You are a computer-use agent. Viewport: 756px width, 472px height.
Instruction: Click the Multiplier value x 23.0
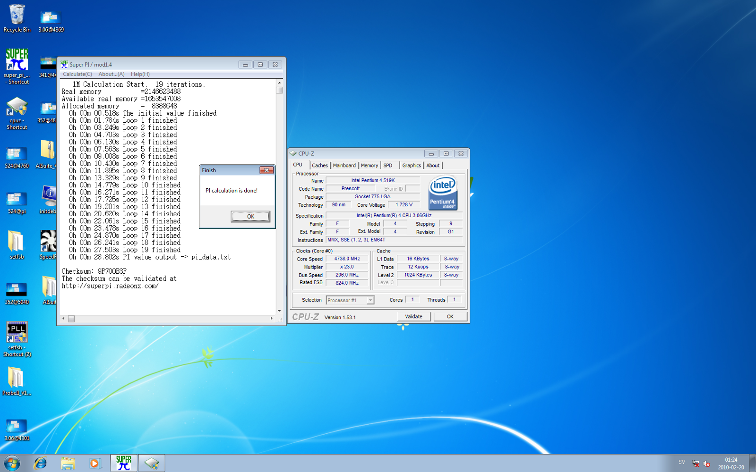tap(347, 267)
